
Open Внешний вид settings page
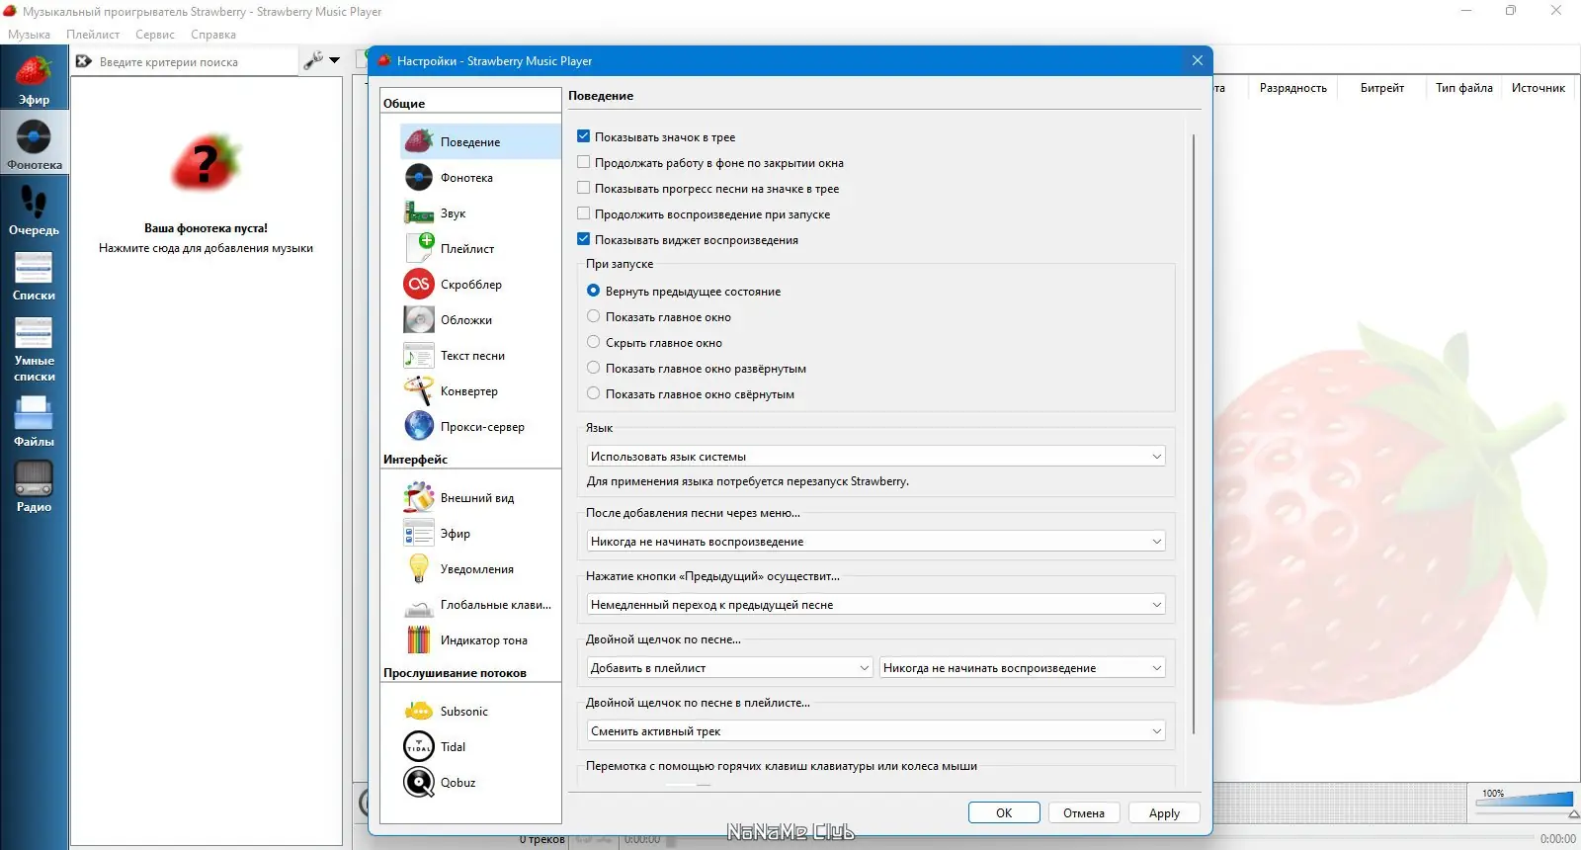(x=480, y=498)
